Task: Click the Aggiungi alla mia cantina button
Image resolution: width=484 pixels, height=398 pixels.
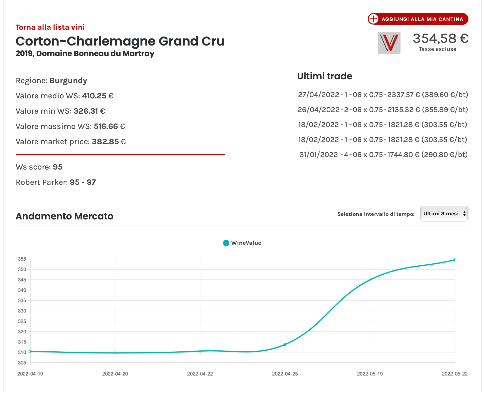Action: pyautogui.click(x=418, y=19)
